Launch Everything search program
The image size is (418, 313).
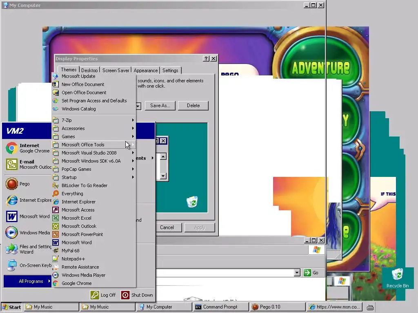pyautogui.click(x=94, y=194)
